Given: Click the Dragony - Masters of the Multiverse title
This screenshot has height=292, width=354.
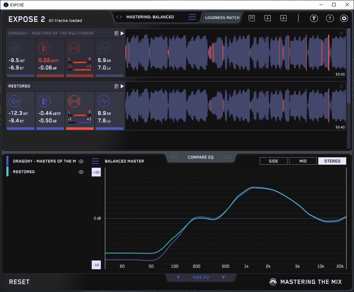Looking at the screenshot, I should coord(51,33).
